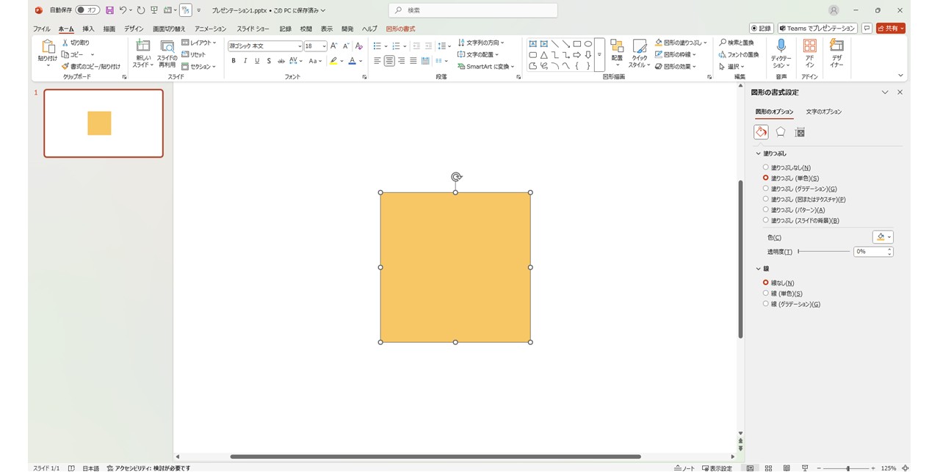Open the font name dropdown (游ゴシック 本文)
Image resolution: width=940 pixels, height=472 pixels.
[x=300, y=46]
